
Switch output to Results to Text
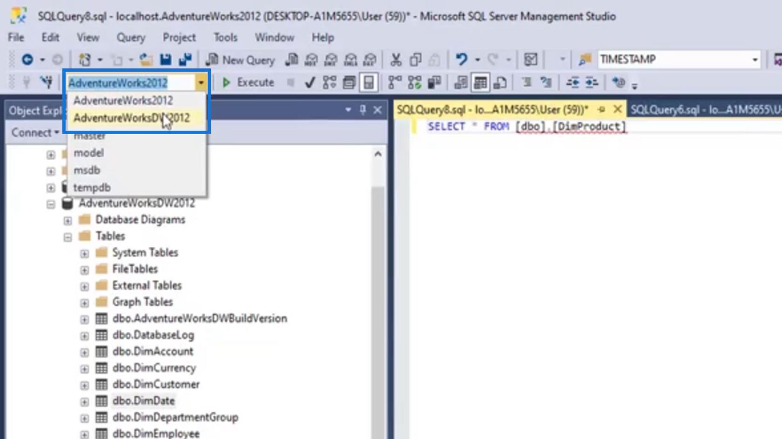[460, 83]
